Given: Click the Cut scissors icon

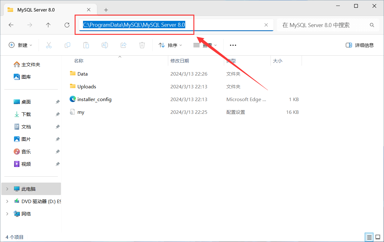Looking at the screenshot, I should tap(49, 45).
